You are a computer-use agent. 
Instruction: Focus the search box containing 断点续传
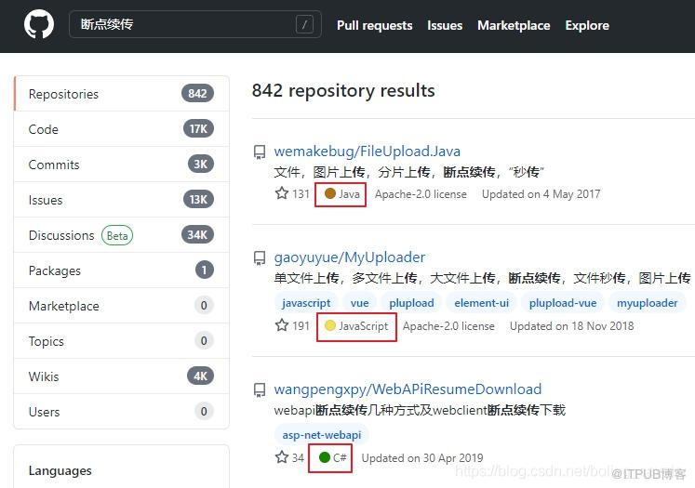tap(195, 24)
